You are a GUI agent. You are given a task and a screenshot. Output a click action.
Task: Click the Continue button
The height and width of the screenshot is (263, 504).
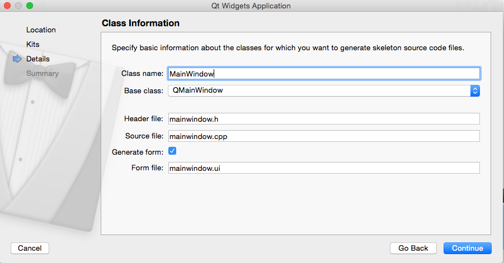click(x=467, y=248)
